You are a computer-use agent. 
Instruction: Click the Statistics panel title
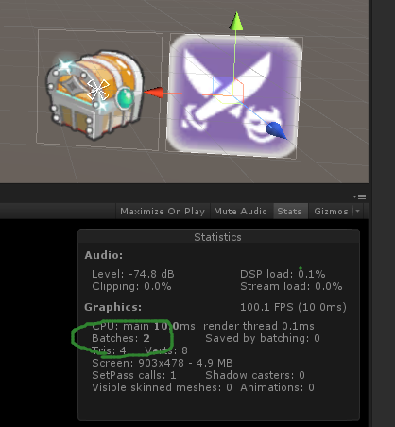pyautogui.click(x=217, y=237)
